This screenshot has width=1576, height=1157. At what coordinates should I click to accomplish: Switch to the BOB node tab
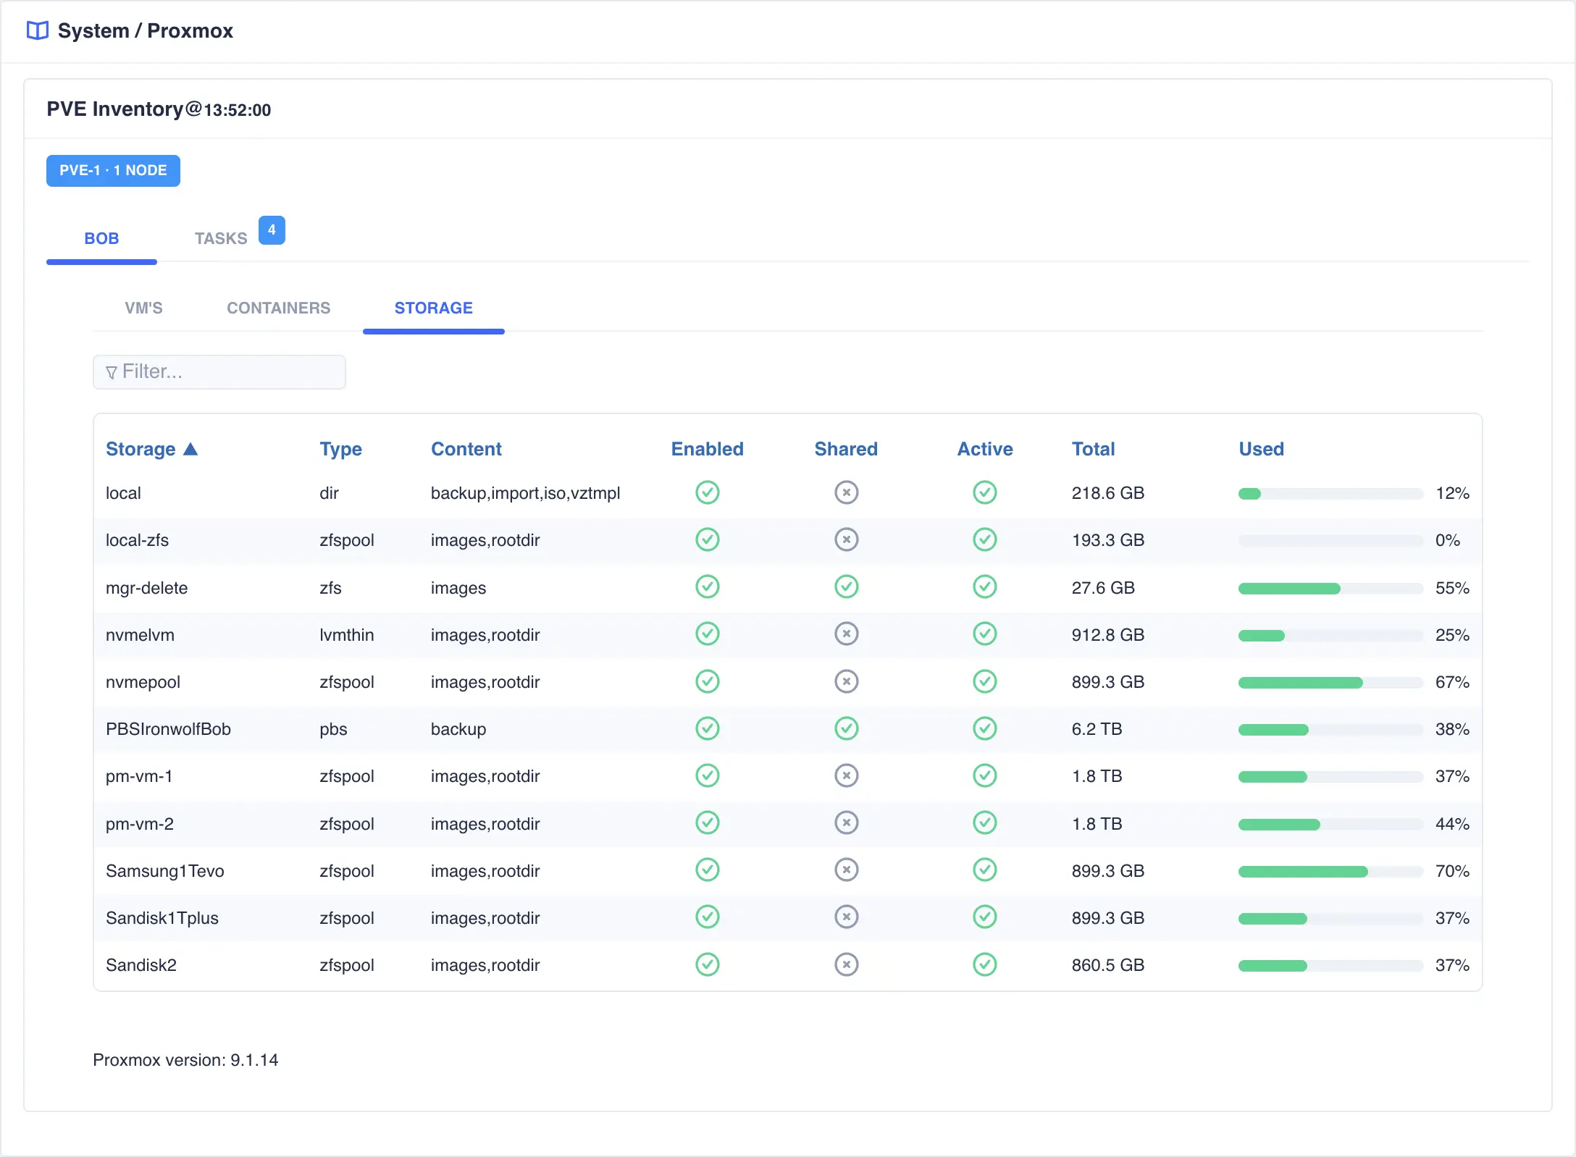pos(101,238)
